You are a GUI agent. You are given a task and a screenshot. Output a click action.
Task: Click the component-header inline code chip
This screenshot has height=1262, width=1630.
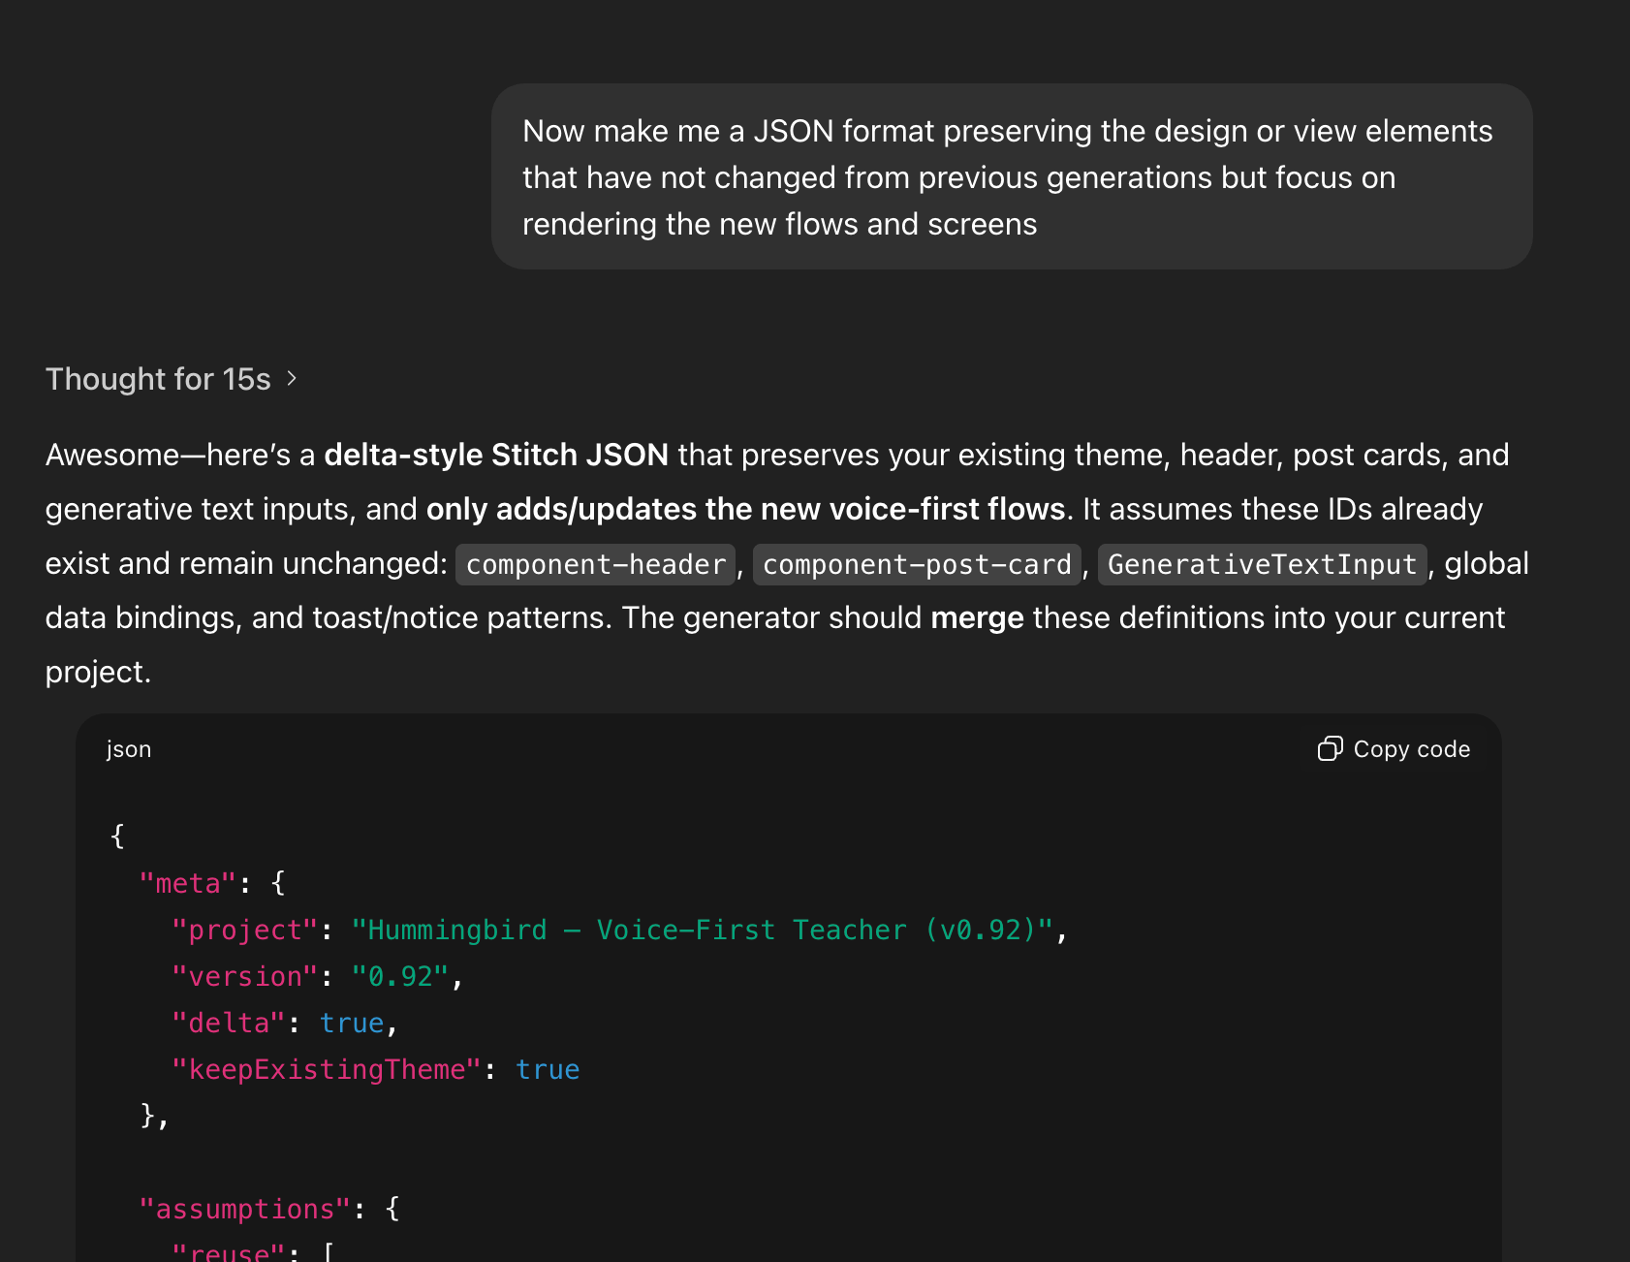(x=595, y=564)
